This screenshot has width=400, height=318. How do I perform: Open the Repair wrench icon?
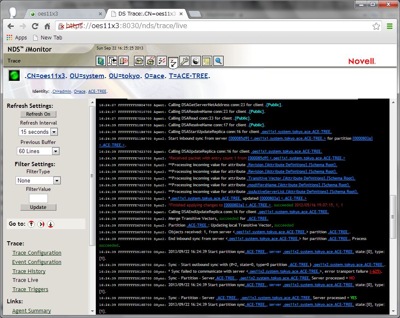pos(184,61)
